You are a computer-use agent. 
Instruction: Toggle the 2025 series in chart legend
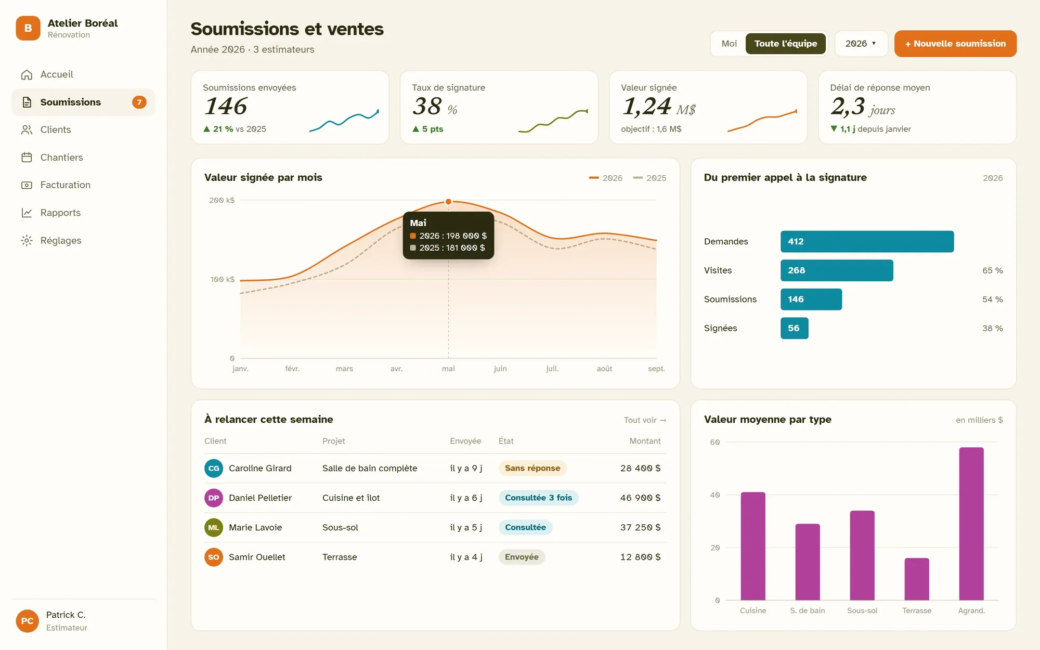click(649, 178)
